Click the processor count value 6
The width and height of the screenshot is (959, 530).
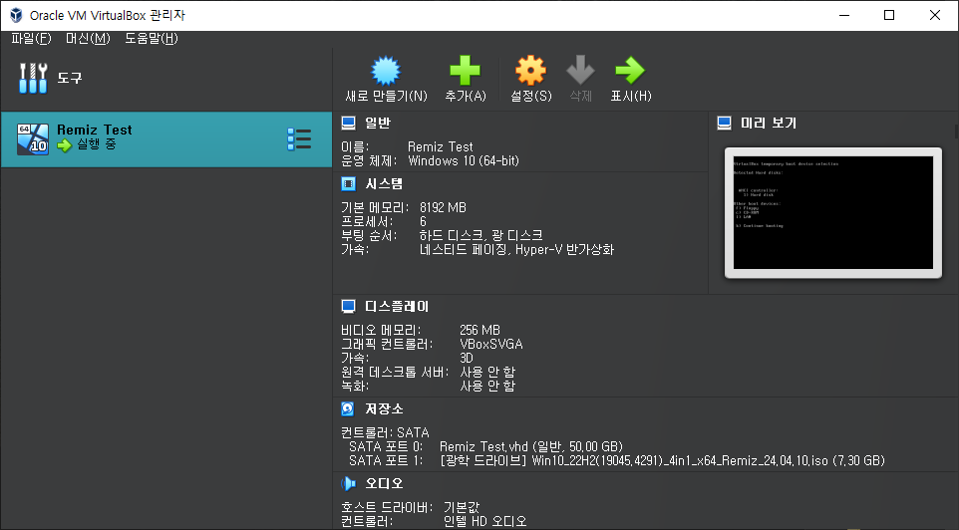[423, 221]
